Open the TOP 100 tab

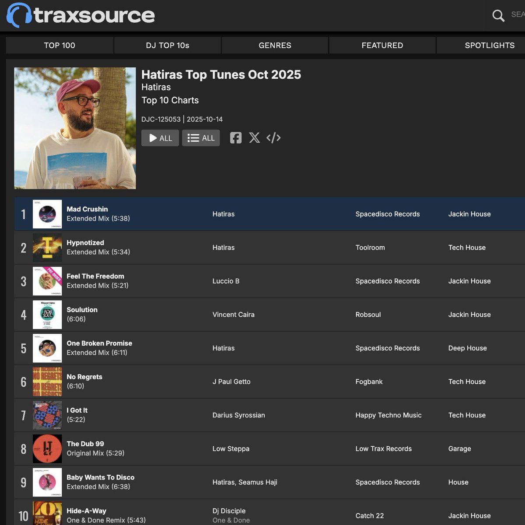(59, 45)
